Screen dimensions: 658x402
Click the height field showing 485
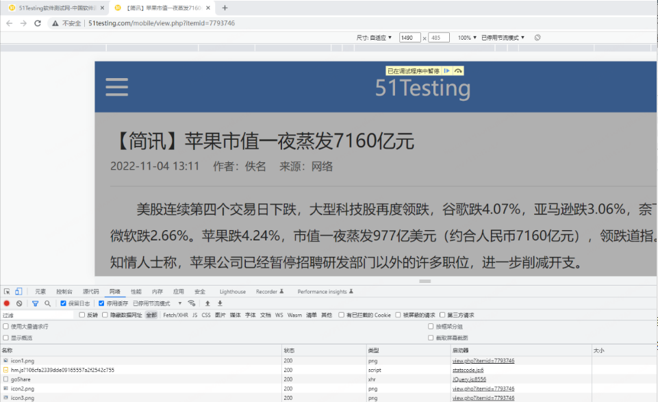coord(438,38)
